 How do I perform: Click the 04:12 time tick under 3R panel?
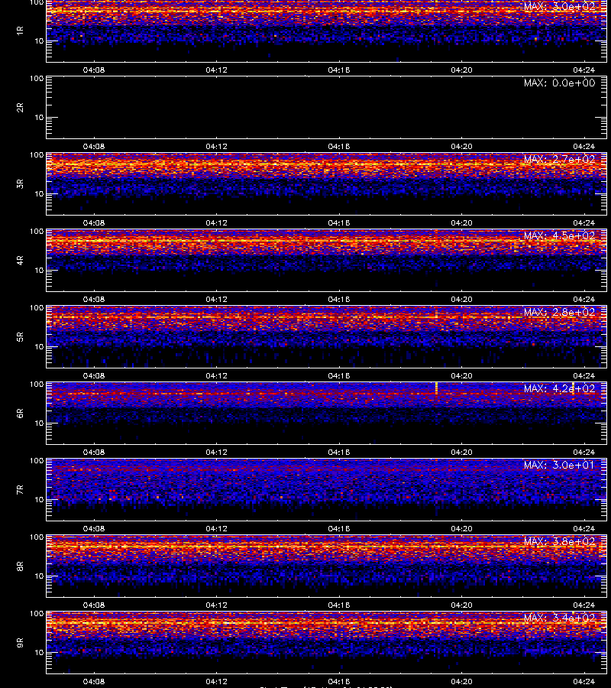click(x=217, y=223)
